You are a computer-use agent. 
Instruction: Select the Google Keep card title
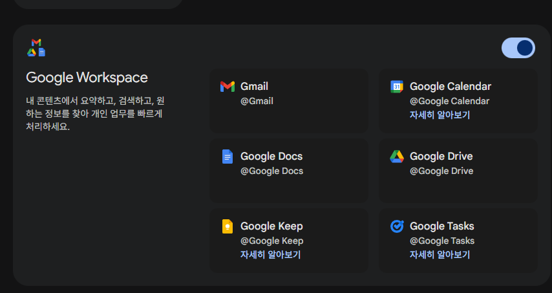coord(271,226)
